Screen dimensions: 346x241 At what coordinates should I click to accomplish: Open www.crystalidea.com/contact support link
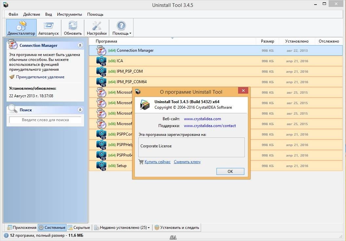[x=210, y=126]
